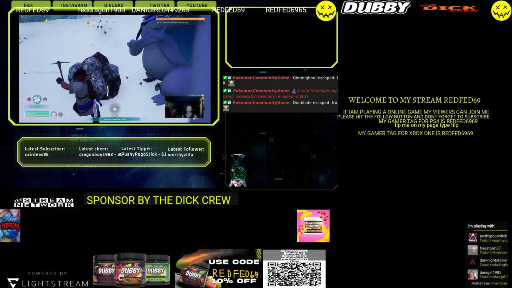Click the red Dick Crew logo
512x288 pixels.
449,8
